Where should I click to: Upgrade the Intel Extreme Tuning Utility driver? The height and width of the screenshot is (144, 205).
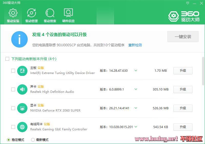click(x=183, y=71)
